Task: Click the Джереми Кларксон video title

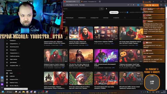Action: 54,65
